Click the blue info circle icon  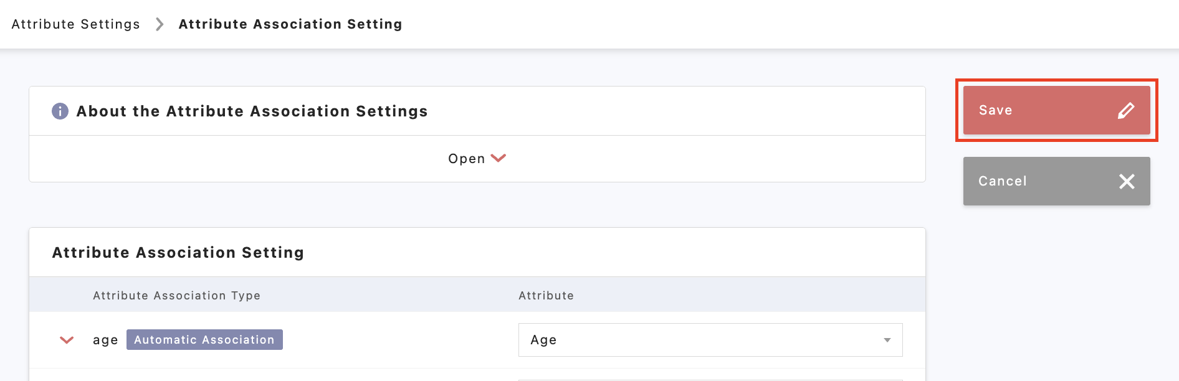coord(60,111)
